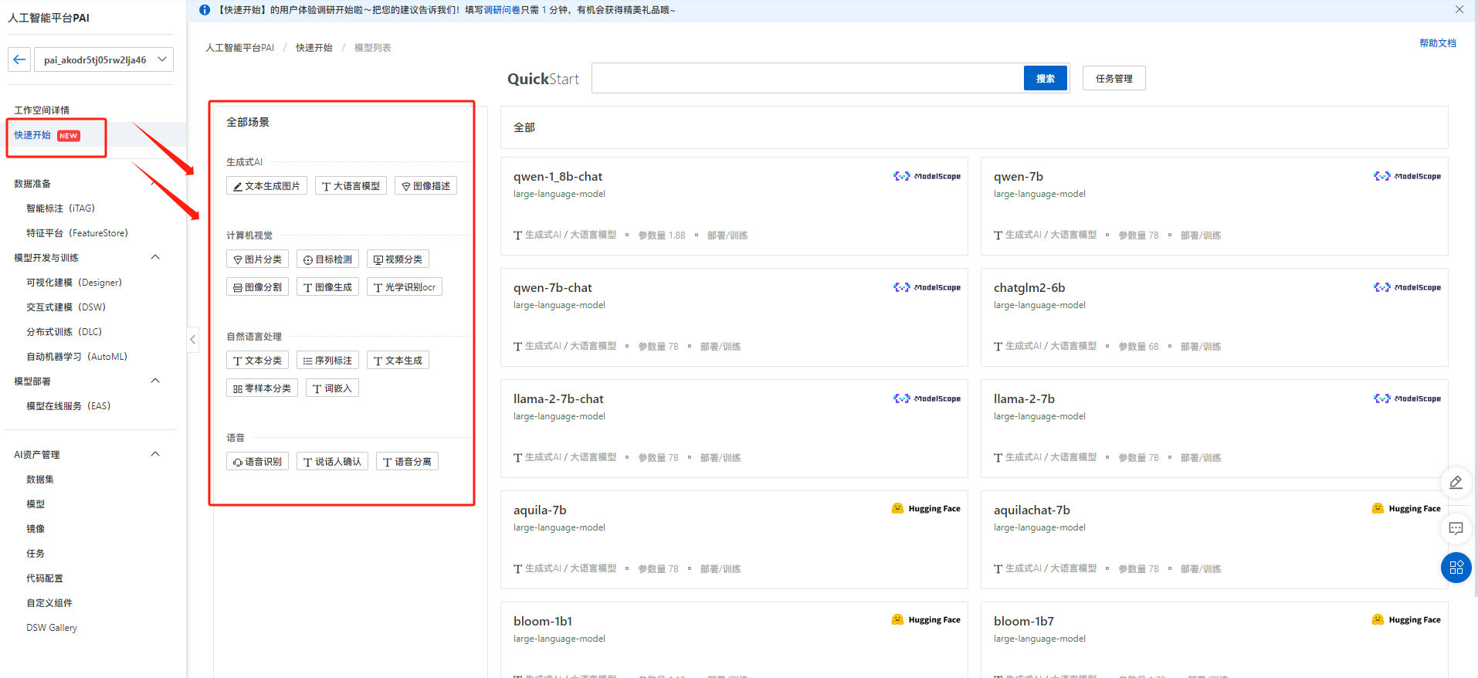Click the QuickStart search input field
The width and height of the screenshot is (1478, 678).
pos(808,78)
